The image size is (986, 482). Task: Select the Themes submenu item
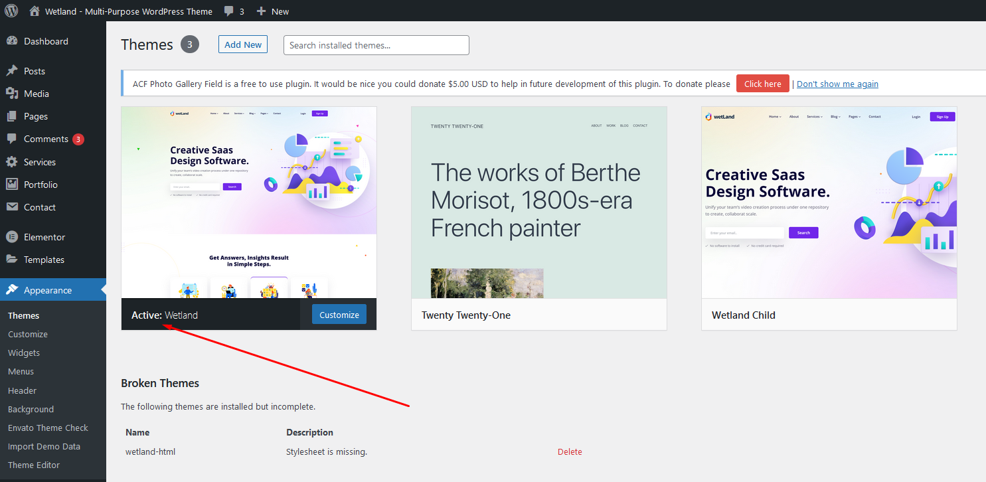[x=23, y=315]
